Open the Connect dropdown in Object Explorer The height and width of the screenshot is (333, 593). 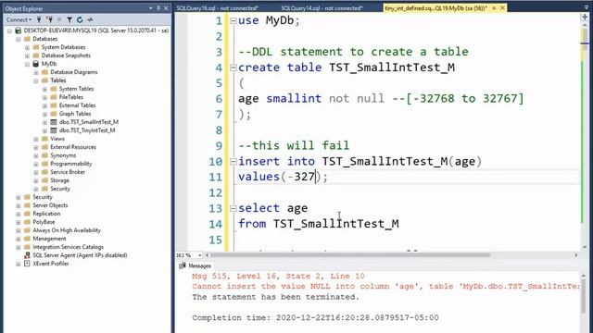(x=19, y=19)
